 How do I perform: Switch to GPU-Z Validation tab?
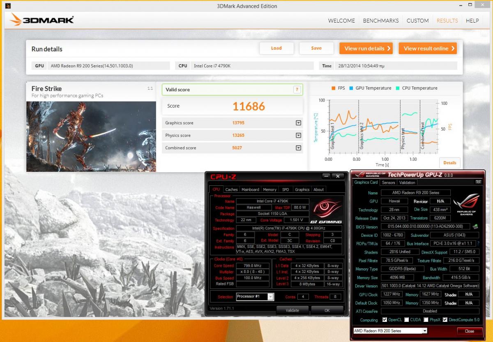[407, 183]
